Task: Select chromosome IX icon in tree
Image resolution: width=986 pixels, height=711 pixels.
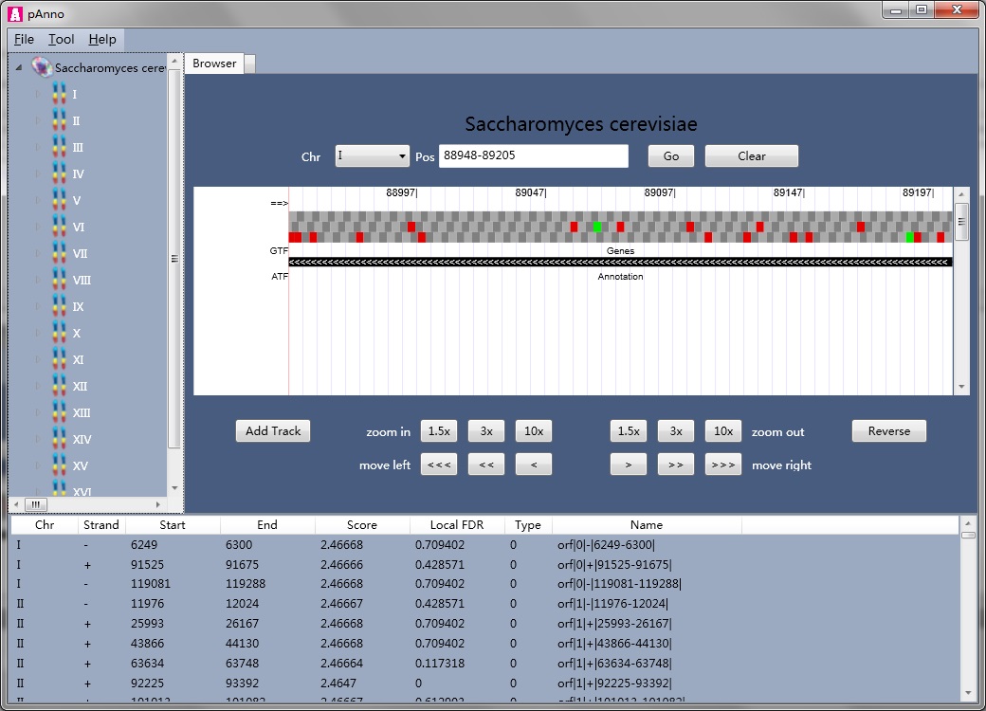Action: point(59,306)
